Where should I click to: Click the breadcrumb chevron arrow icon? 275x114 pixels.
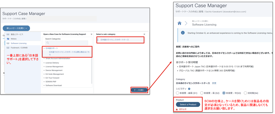(186, 23)
